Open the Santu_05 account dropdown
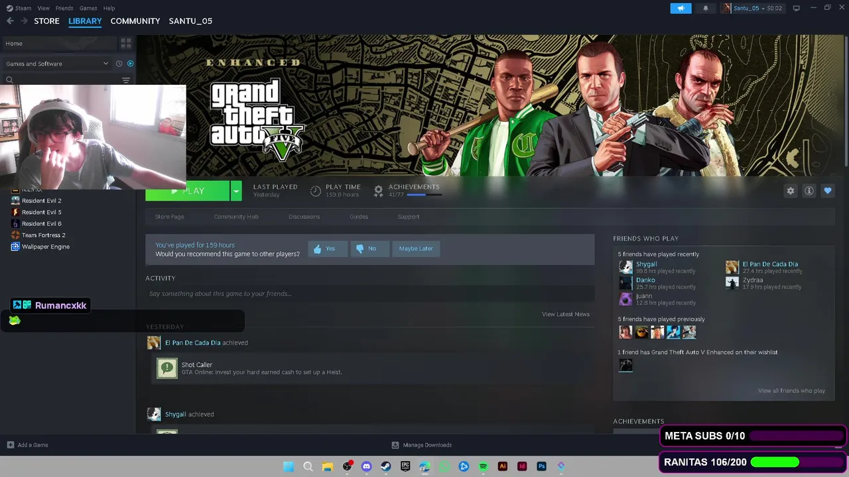 click(x=752, y=8)
